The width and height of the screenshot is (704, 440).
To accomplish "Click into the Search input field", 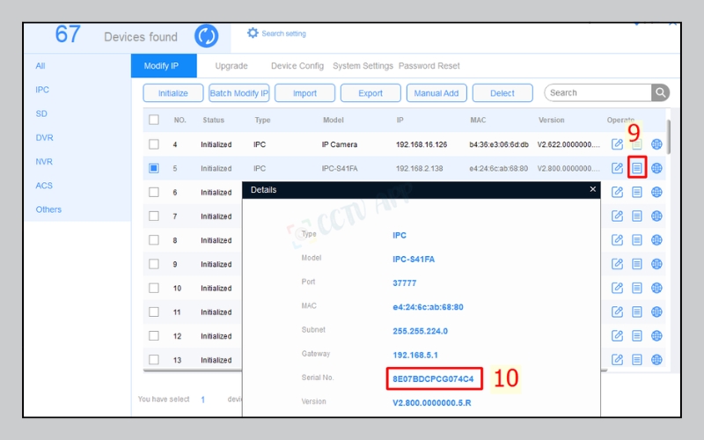I will coord(598,93).
